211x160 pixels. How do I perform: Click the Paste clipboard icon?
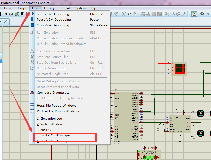click(135, 14)
